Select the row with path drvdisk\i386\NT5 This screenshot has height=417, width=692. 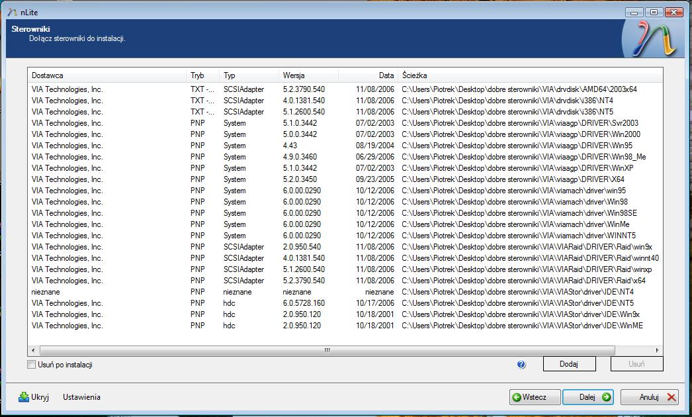coord(345,112)
